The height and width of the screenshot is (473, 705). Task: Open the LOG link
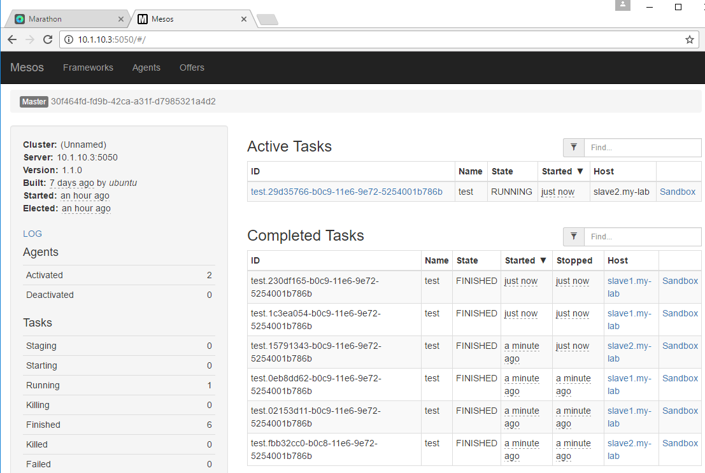pyautogui.click(x=32, y=234)
